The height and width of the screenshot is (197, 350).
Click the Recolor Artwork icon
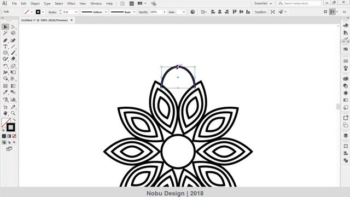(192, 12)
